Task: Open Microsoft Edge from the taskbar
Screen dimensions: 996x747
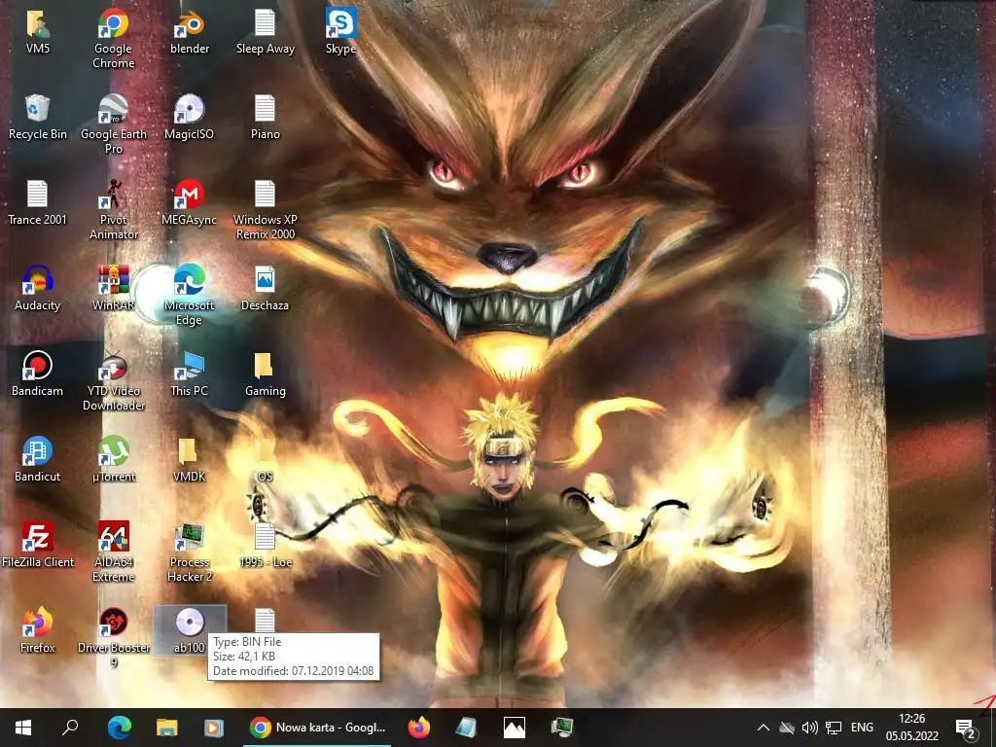Action: [x=119, y=728]
